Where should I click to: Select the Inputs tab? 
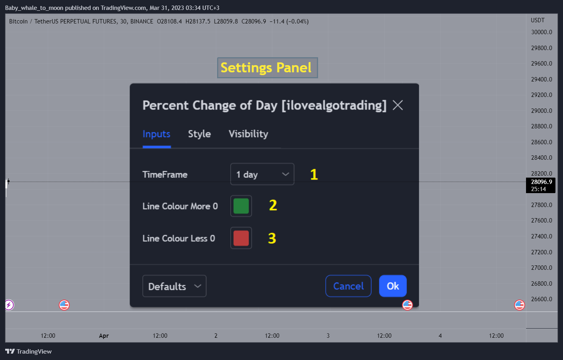[156, 134]
